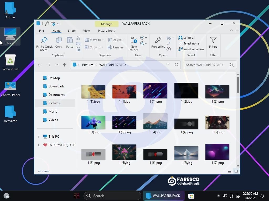
Task: Click Select all option
Action: point(187,38)
